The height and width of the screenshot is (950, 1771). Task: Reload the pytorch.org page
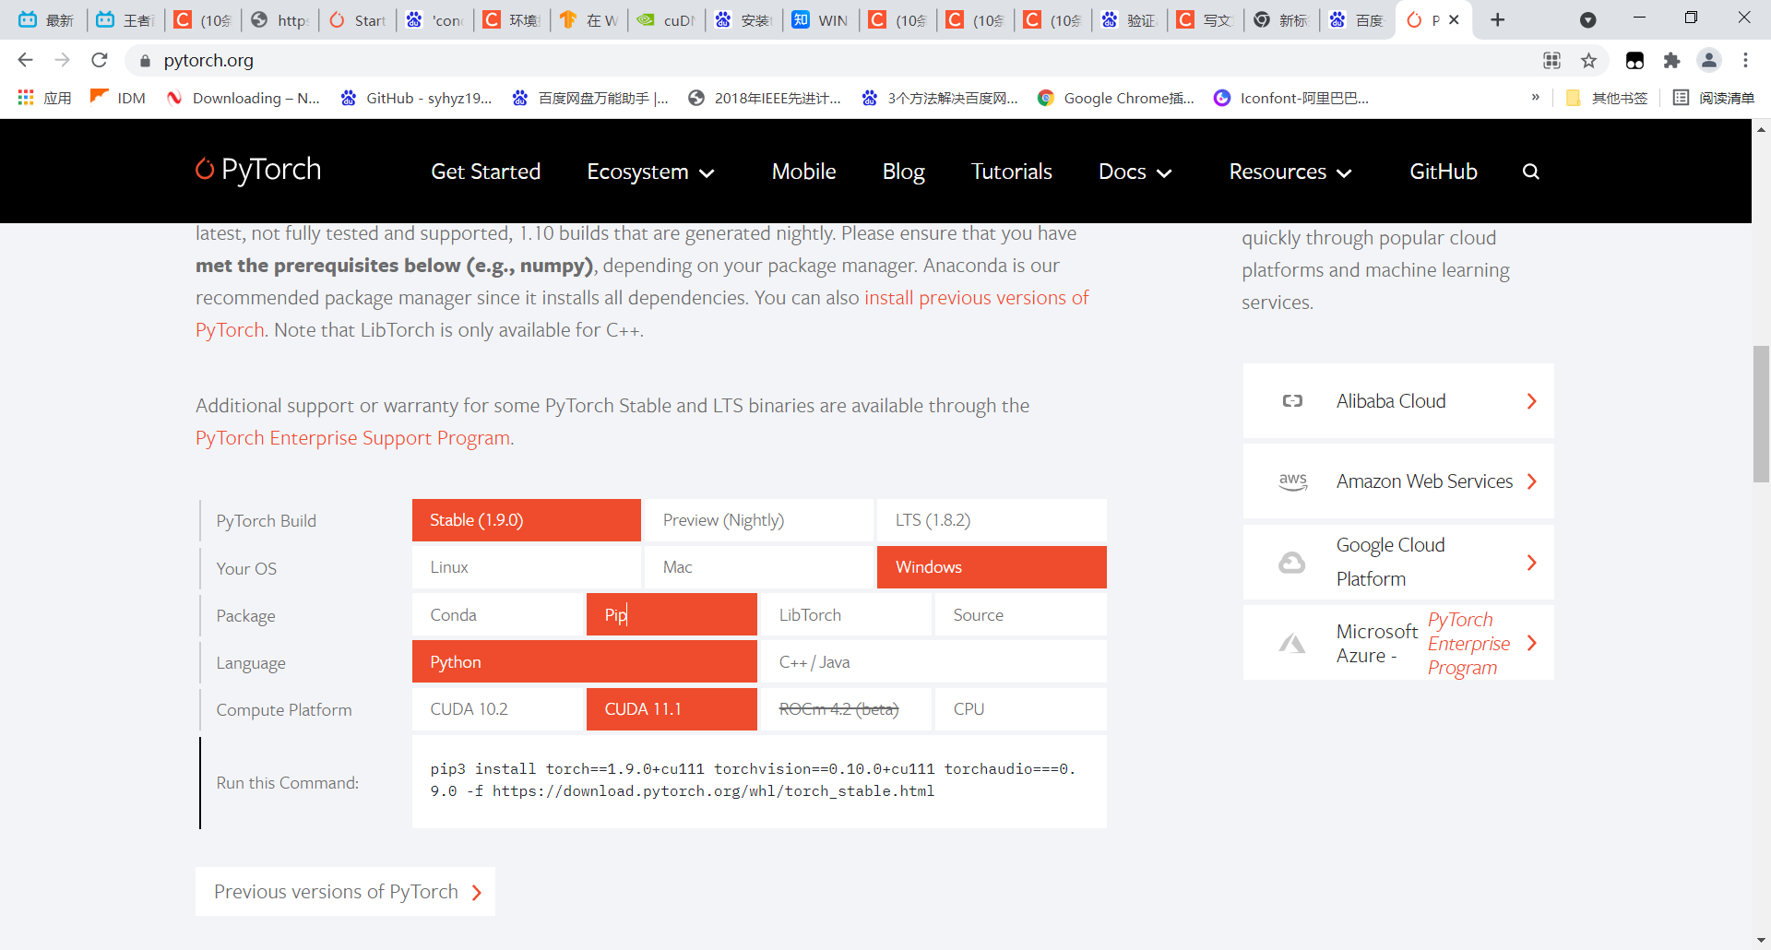click(100, 60)
